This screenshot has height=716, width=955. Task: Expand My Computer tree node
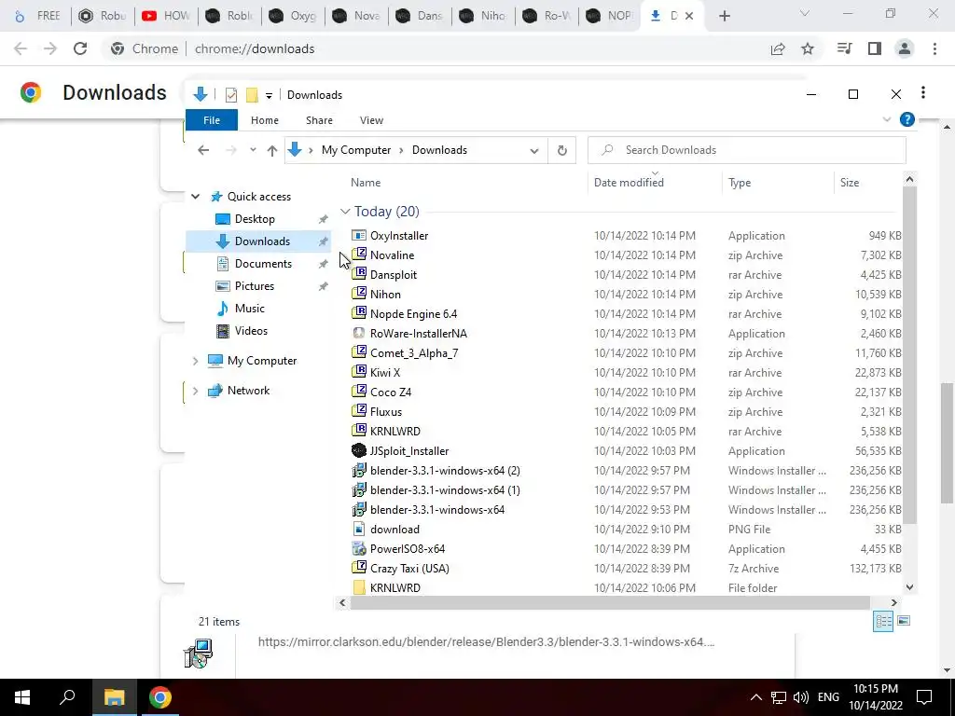click(196, 361)
